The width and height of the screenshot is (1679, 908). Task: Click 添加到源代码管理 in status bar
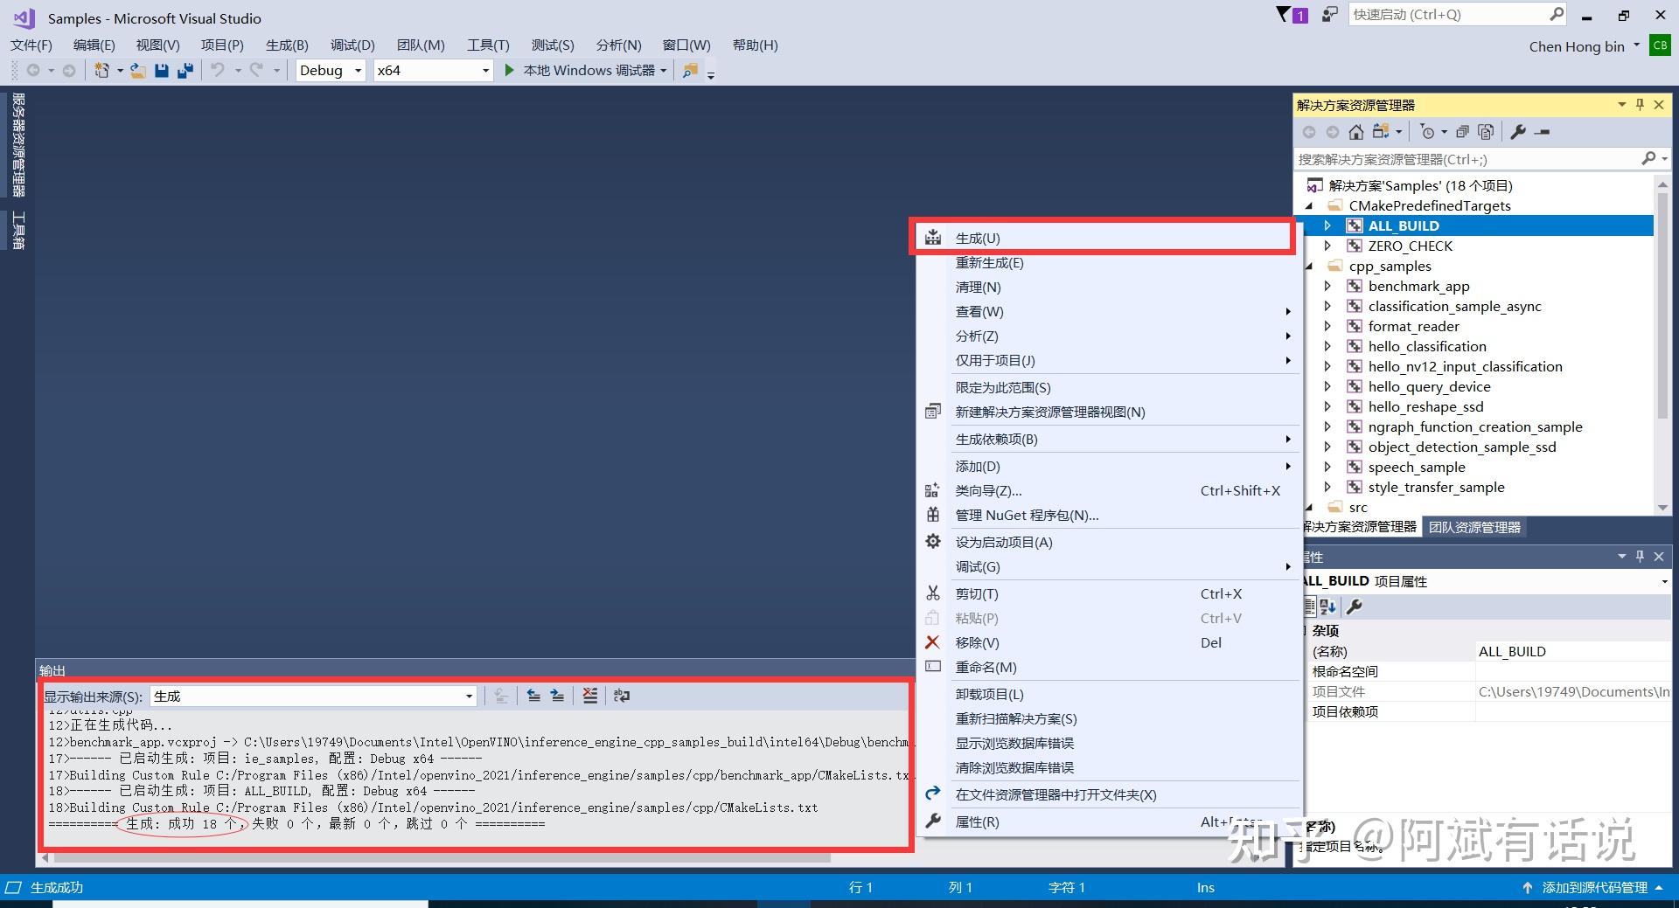(1594, 888)
